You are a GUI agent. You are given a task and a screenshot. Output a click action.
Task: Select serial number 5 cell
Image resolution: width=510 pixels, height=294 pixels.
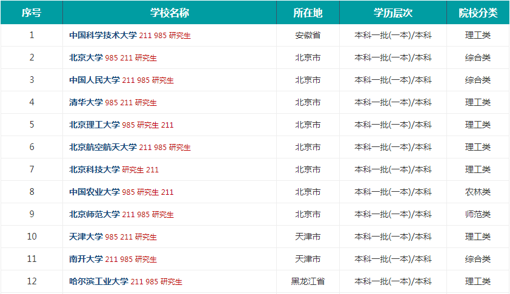31,125
